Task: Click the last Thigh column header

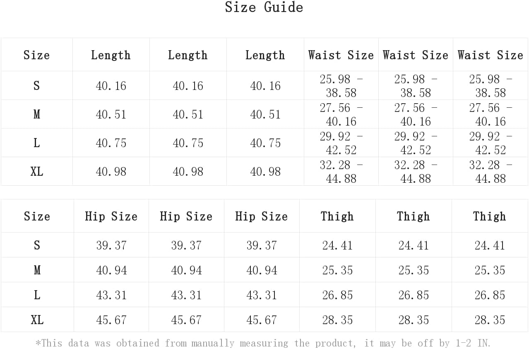Action: 490,216
